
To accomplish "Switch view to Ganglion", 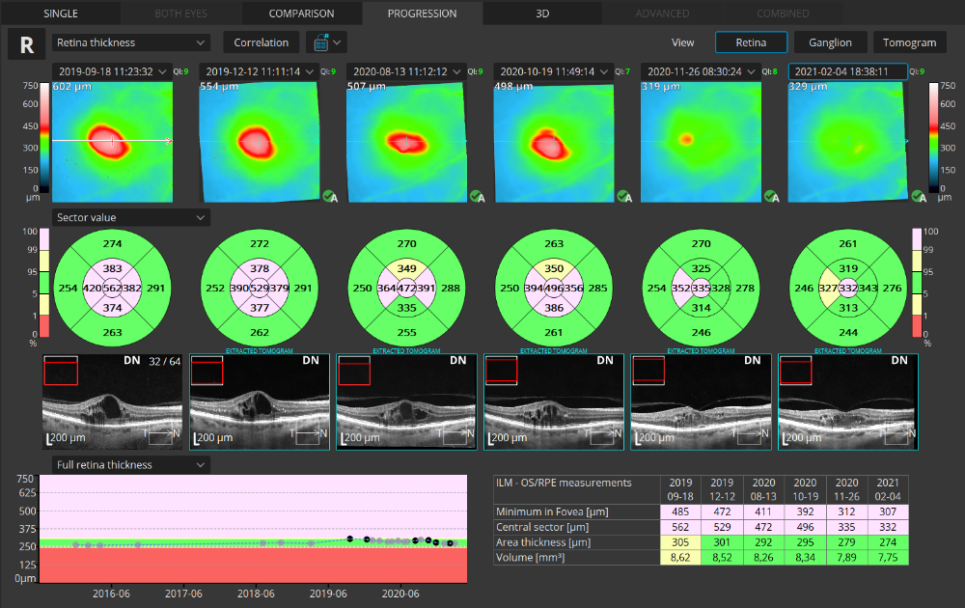I will point(830,42).
